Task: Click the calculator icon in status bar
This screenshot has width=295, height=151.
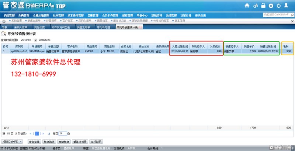Action: 276,148
